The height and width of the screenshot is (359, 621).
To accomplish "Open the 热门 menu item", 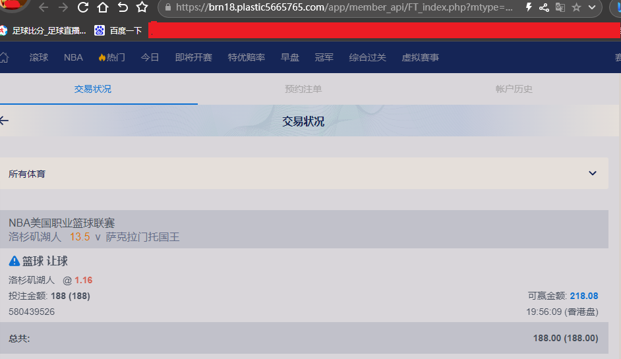I will click(x=111, y=57).
